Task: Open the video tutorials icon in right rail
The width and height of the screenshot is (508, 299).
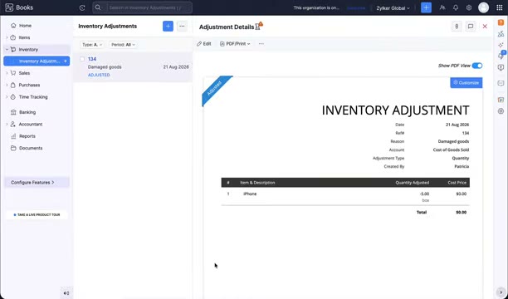Action: [501, 68]
